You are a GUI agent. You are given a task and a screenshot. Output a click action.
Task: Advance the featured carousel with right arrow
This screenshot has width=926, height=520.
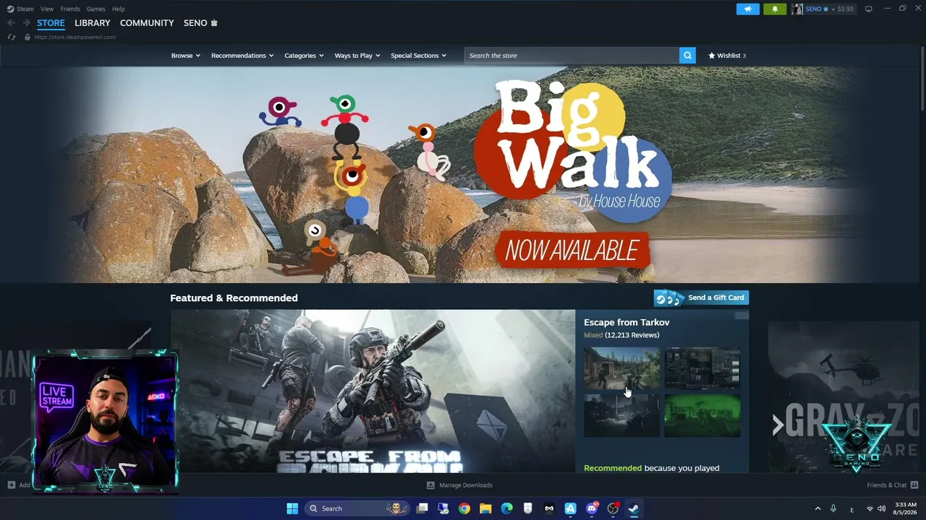point(778,425)
